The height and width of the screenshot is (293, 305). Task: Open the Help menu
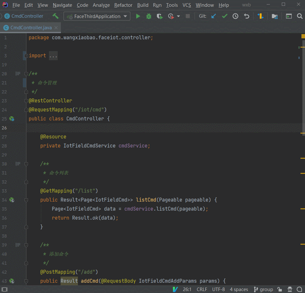click(x=224, y=5)
